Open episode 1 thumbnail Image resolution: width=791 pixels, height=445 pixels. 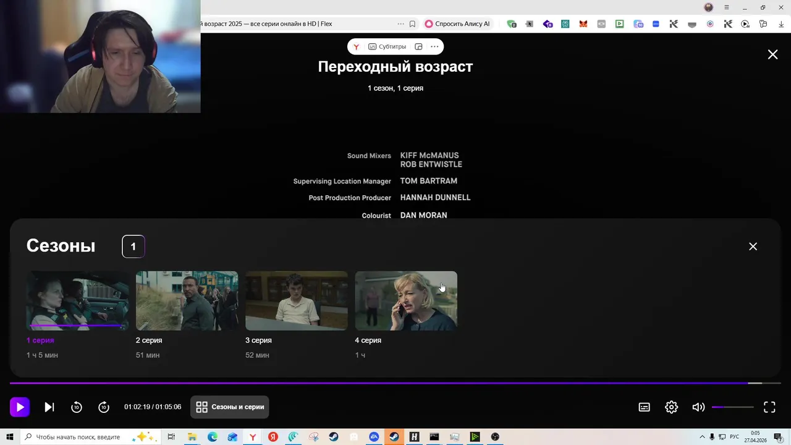[x=77, y=300]
